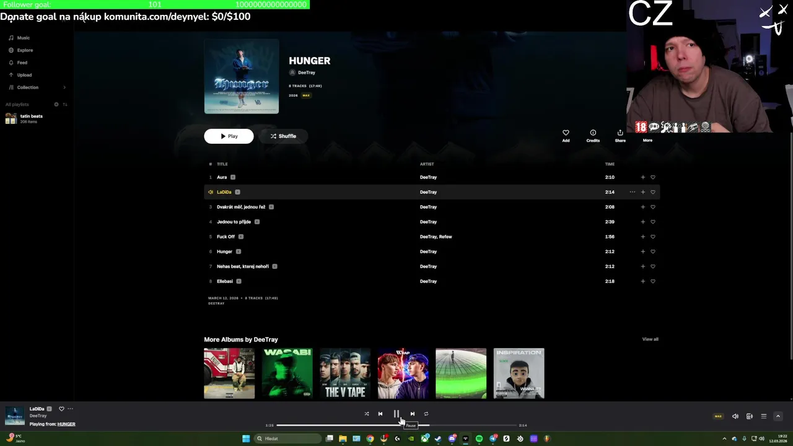The height and width of the screenshot is (446, 793).
Task: Select track Fuck Off
Action: pos(226,237)
